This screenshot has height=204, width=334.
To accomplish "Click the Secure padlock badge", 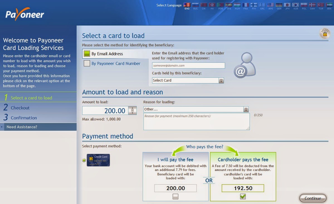I will [325, 33].
